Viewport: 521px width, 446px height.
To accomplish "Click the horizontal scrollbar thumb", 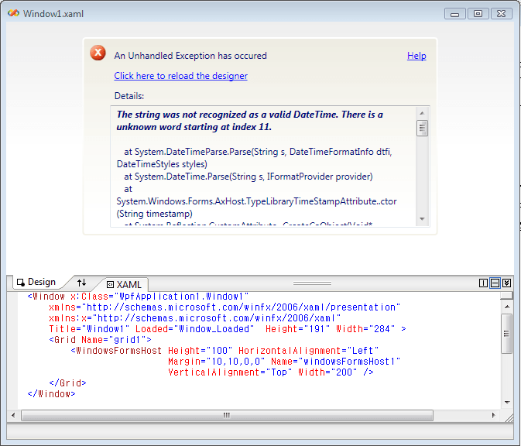I will click(x=227, y=415).
